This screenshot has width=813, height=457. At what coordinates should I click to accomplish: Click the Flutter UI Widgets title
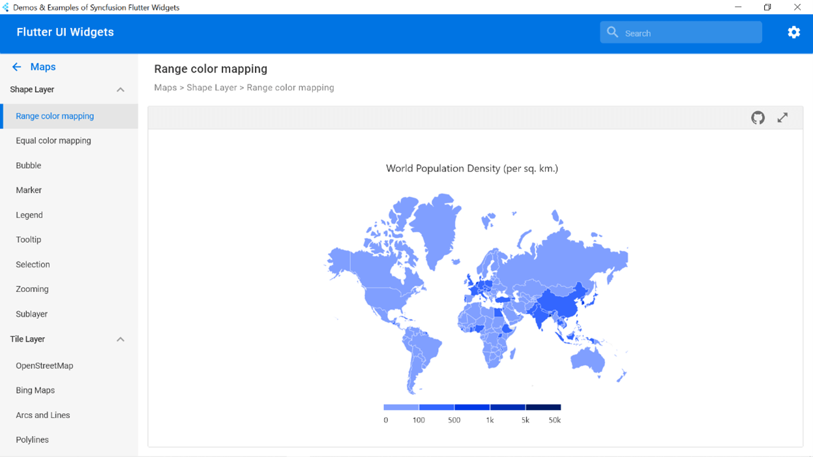(65, 33)
